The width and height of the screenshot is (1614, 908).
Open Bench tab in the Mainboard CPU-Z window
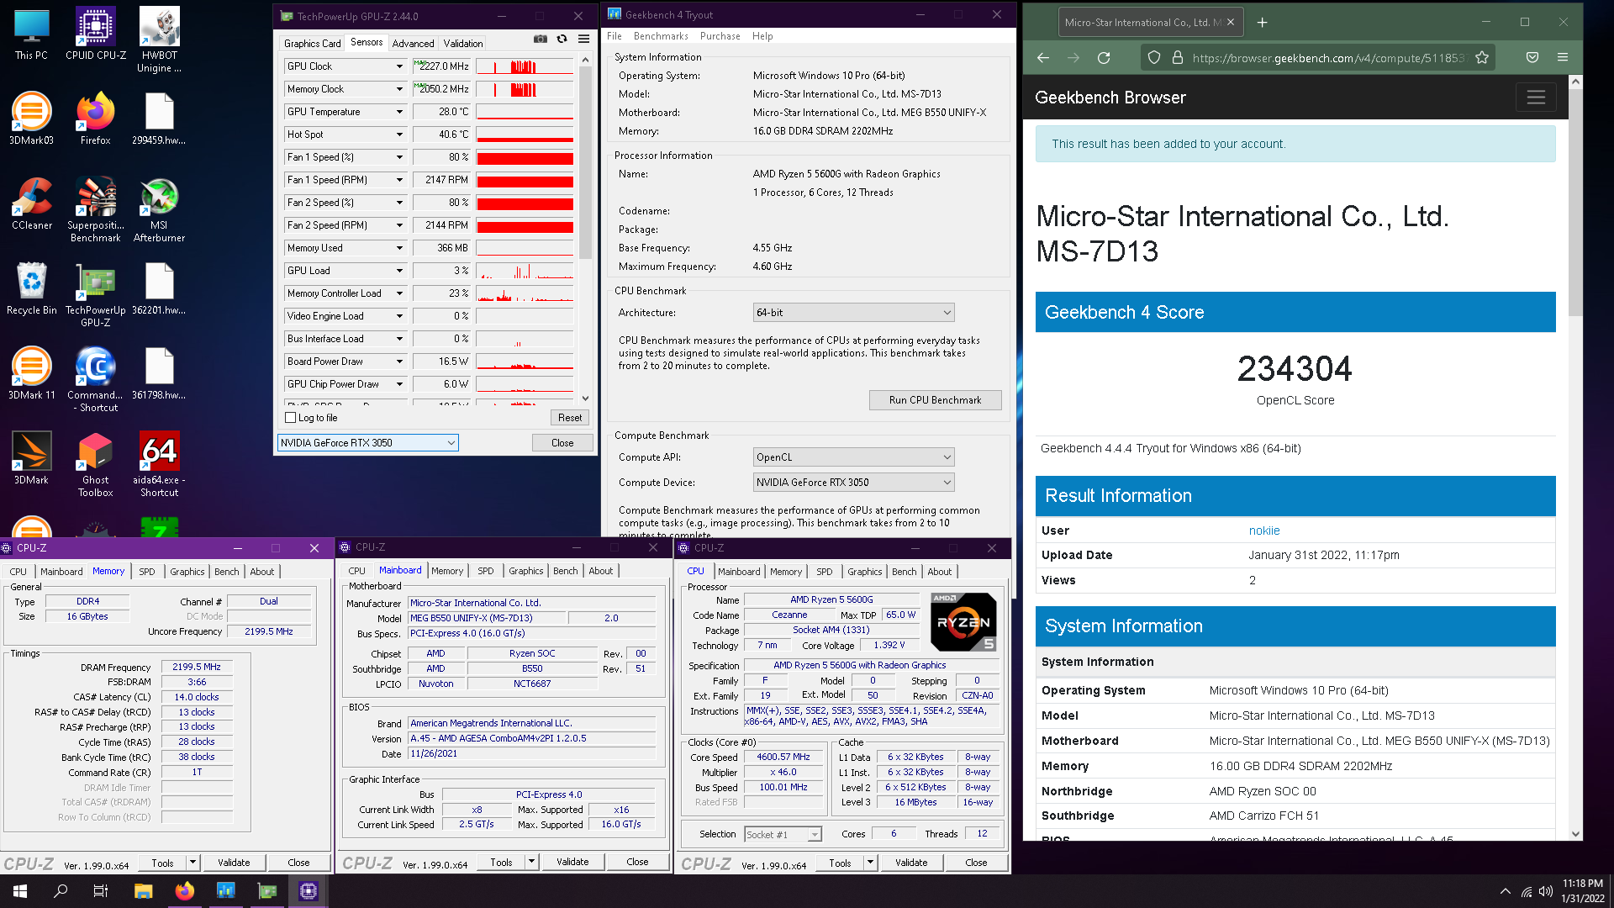[x=565, y=571]
